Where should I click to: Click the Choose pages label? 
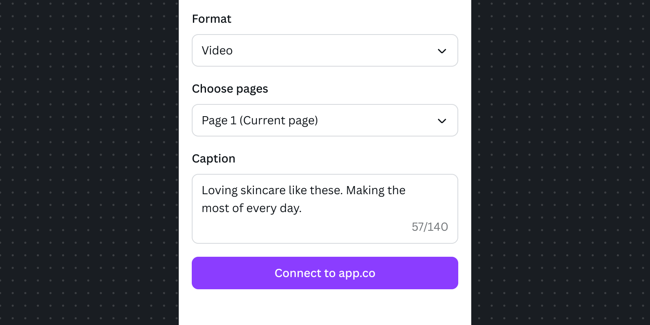click(x=230, y=89)
